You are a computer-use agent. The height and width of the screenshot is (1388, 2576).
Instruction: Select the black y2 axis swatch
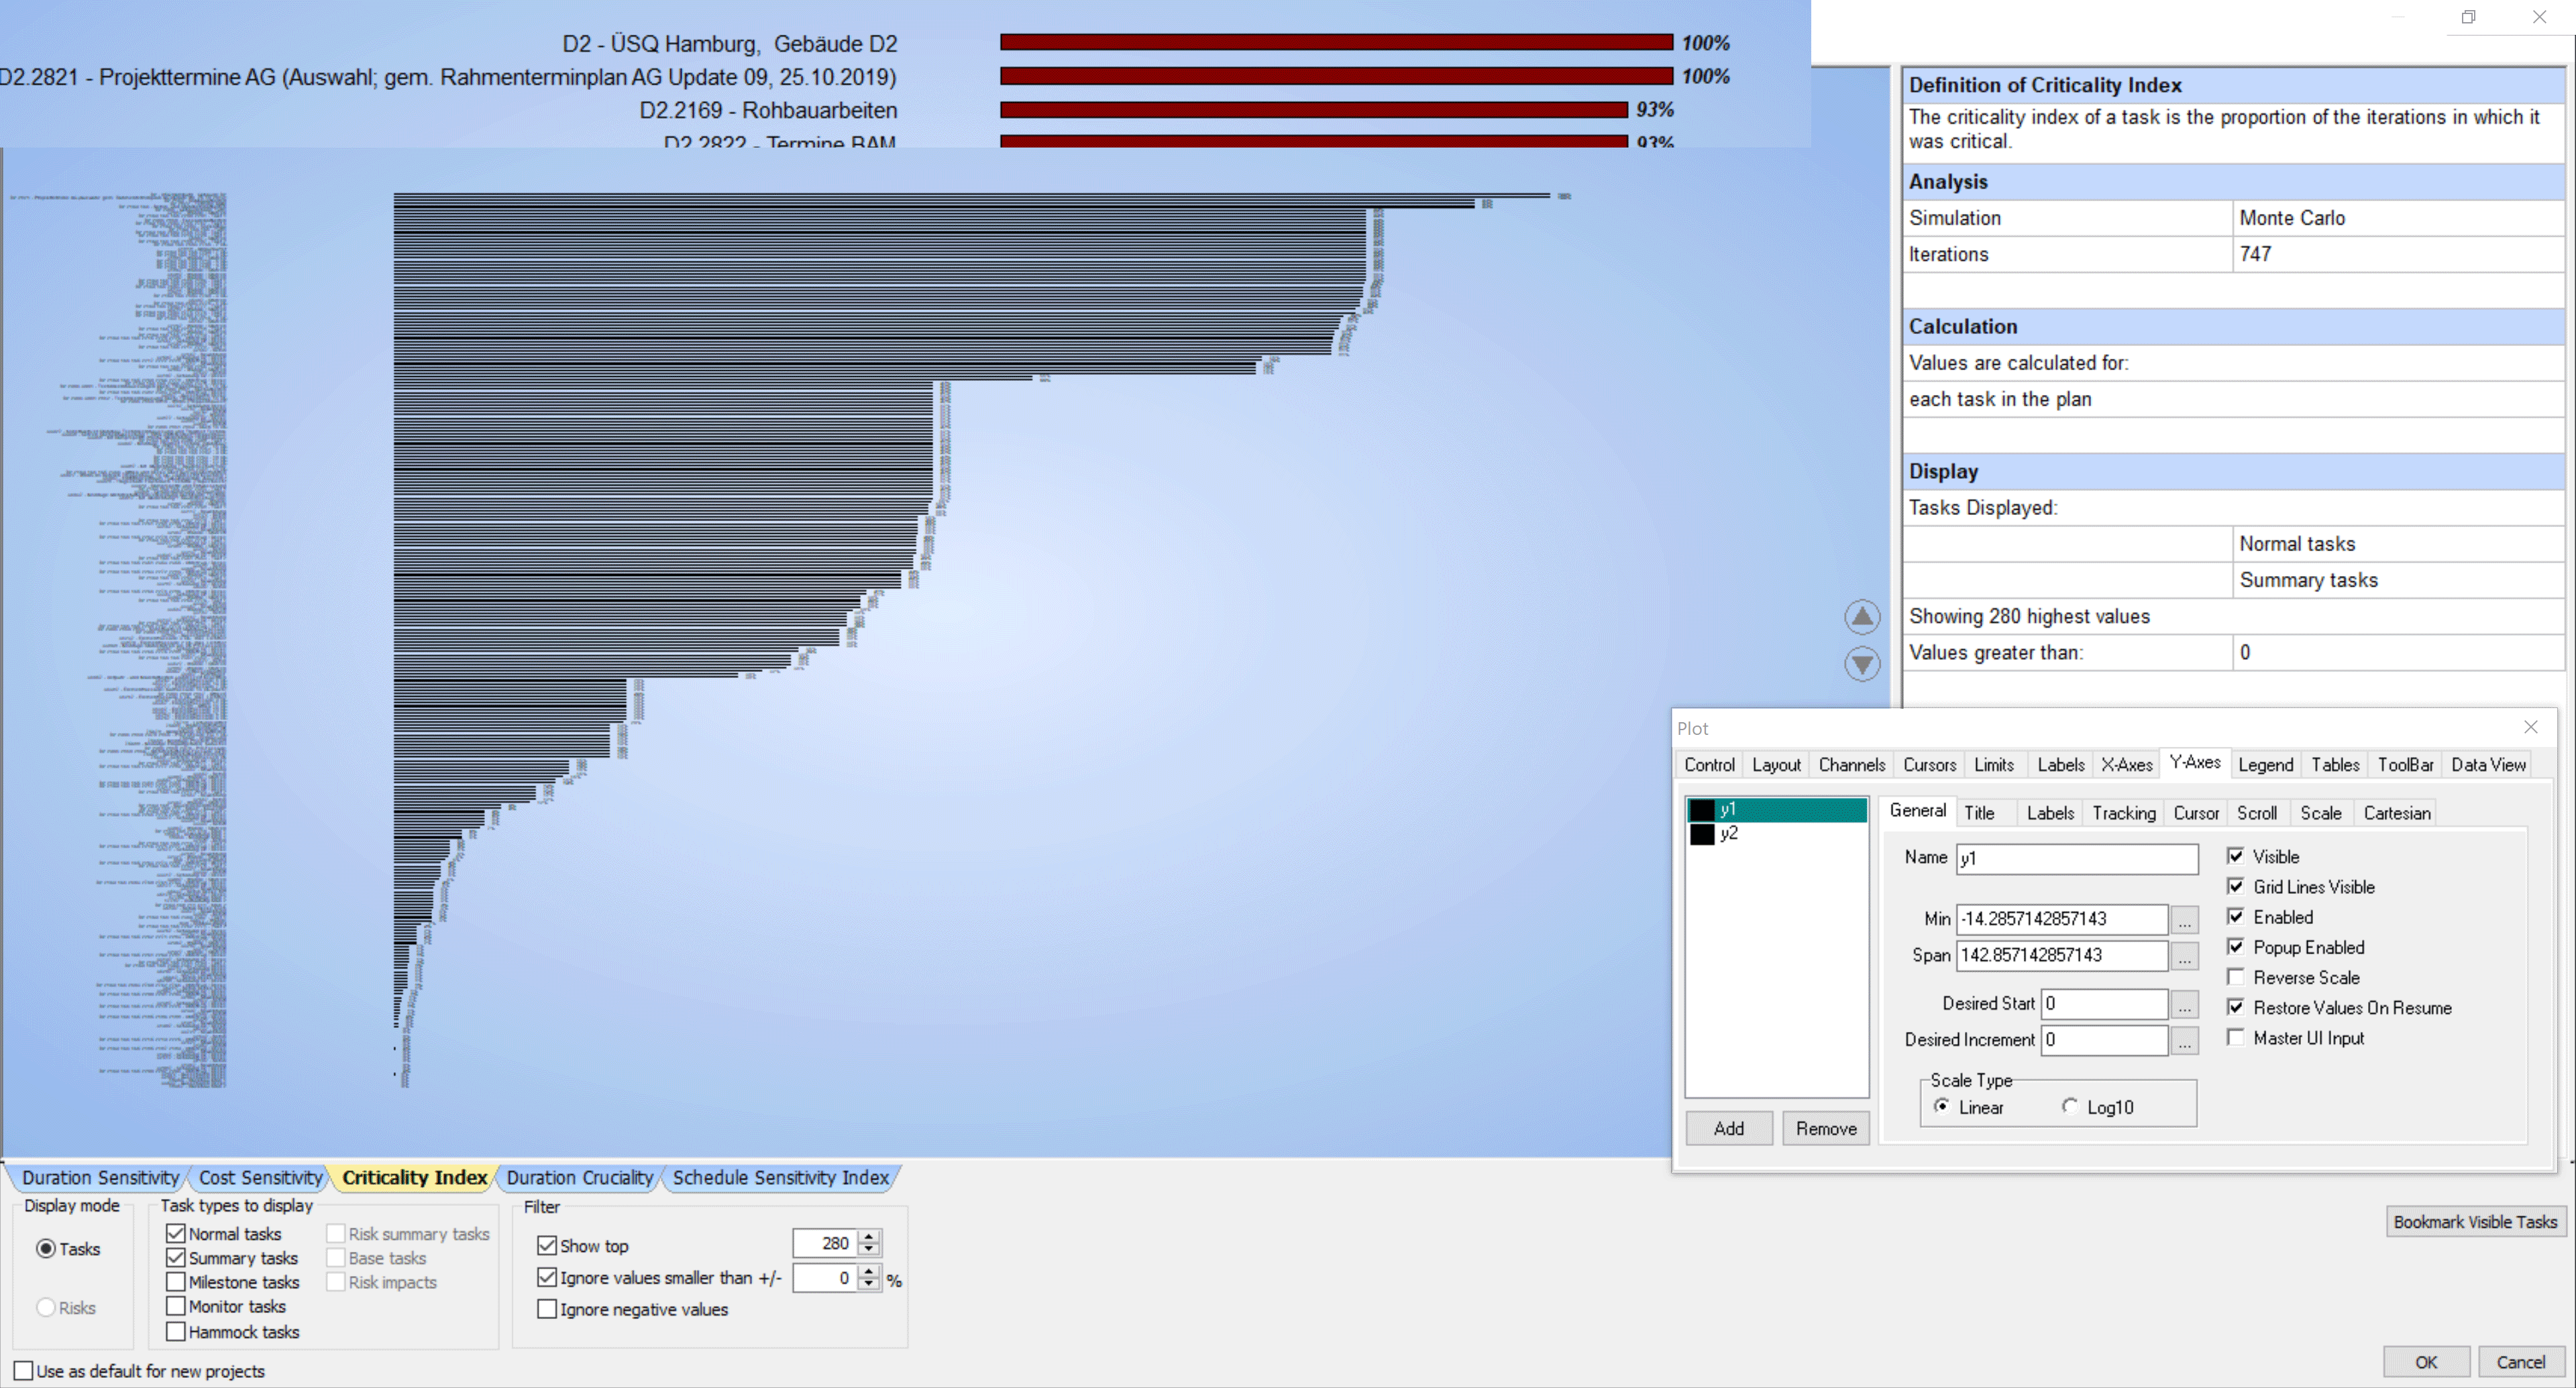1701,833
